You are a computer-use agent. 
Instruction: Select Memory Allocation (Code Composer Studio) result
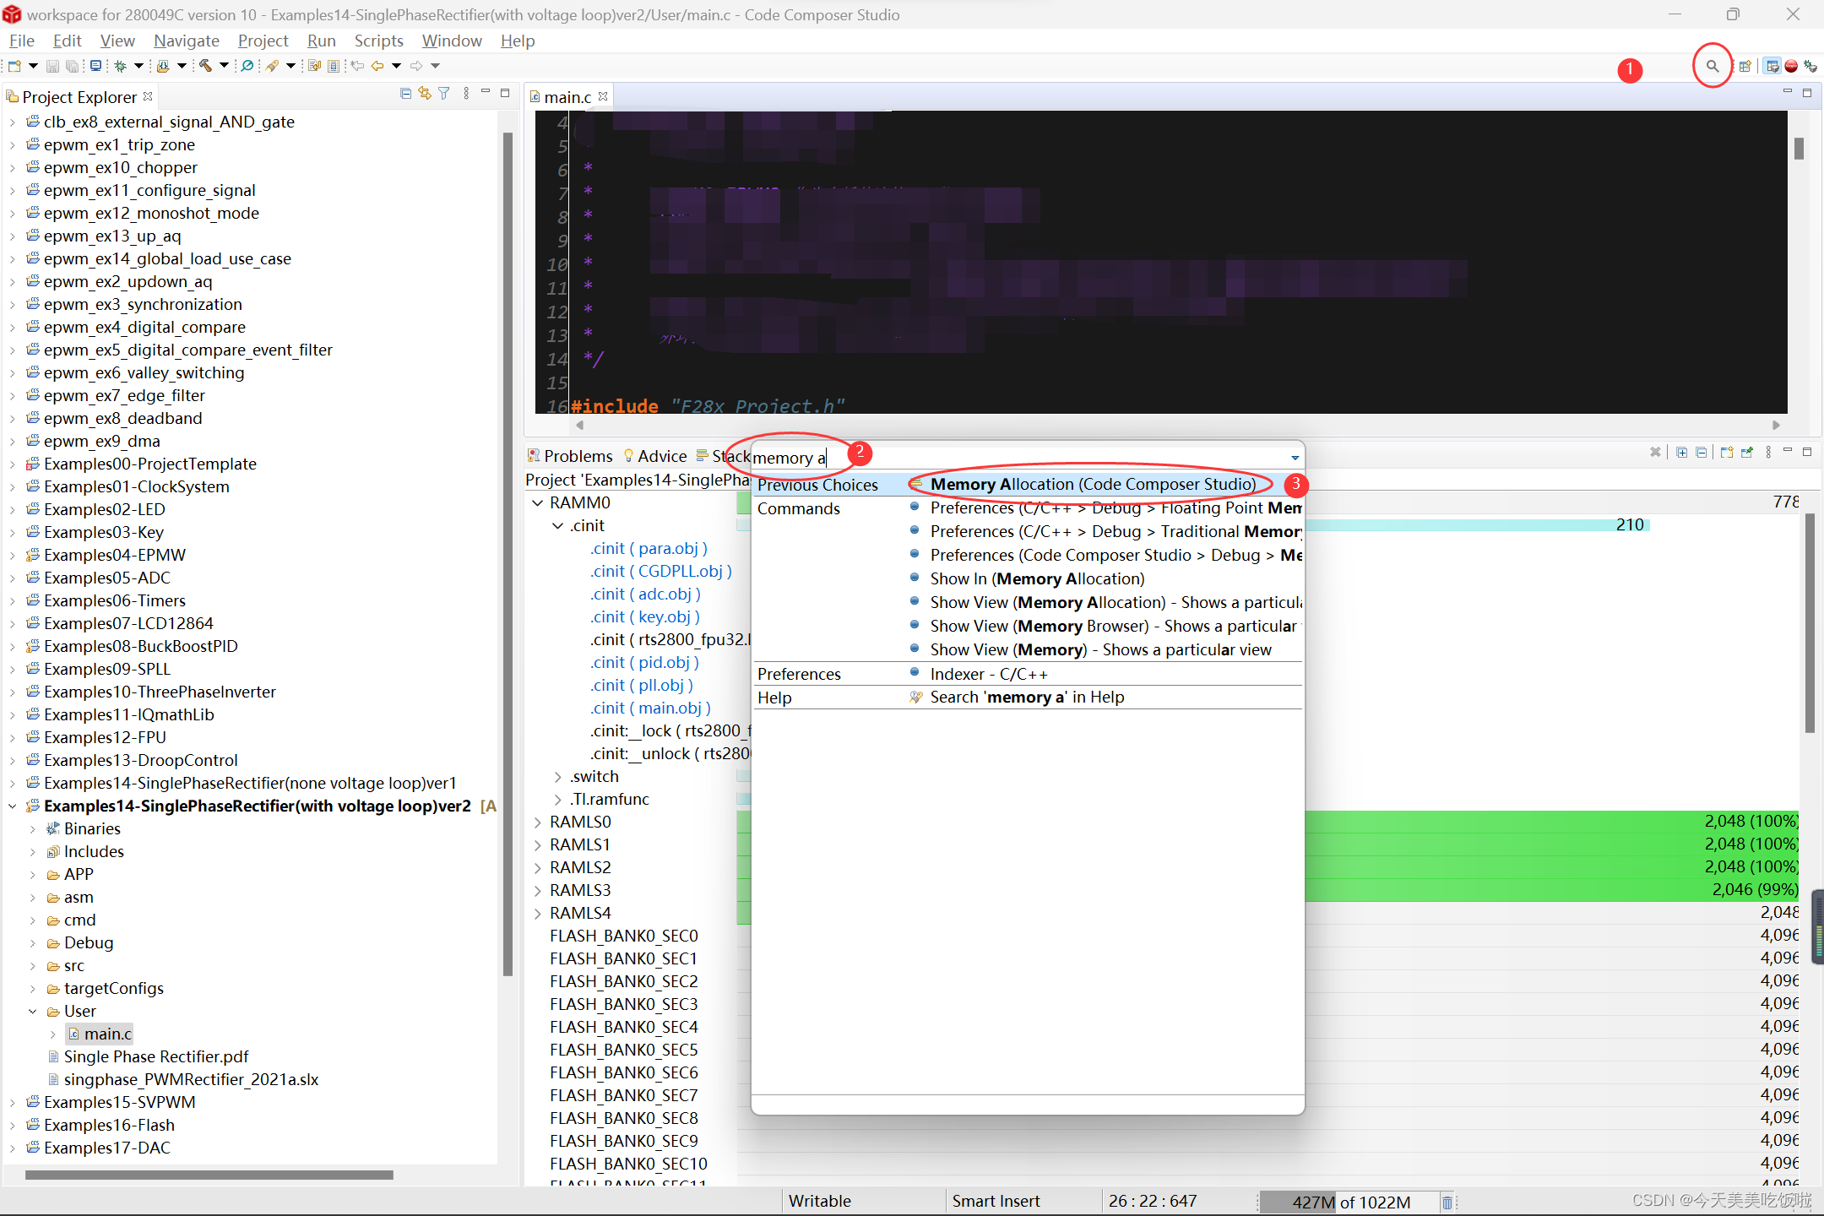1092,484
